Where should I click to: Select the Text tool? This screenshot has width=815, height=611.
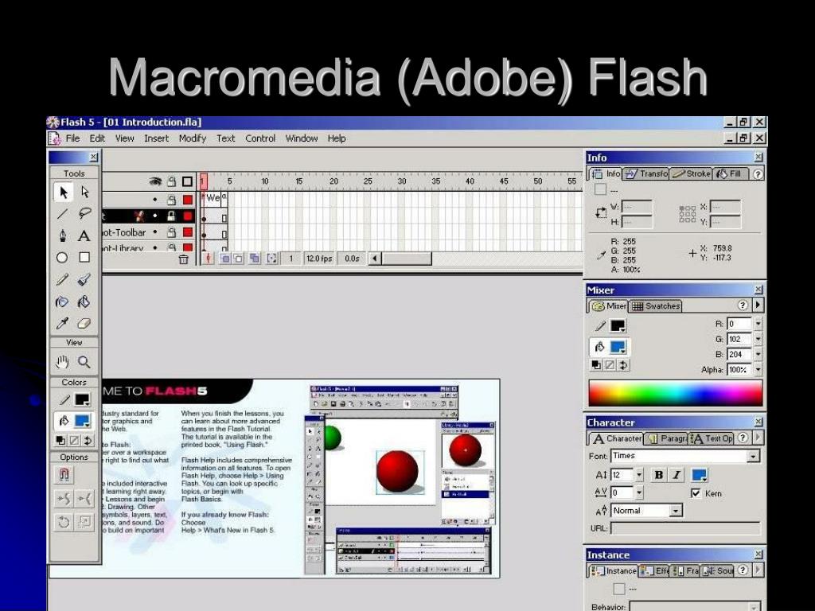(84, 235)
